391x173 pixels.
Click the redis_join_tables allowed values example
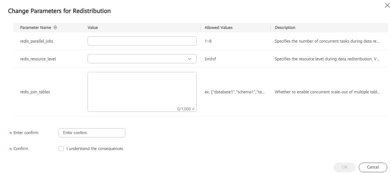(234, 92)
